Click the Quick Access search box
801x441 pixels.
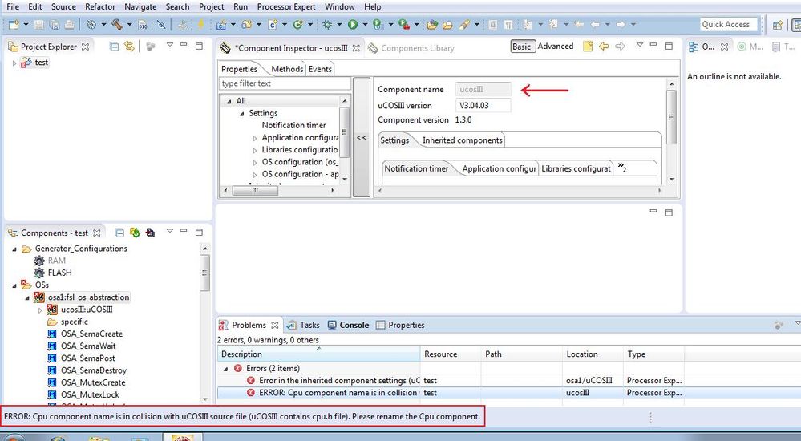(x=729, y=25)
